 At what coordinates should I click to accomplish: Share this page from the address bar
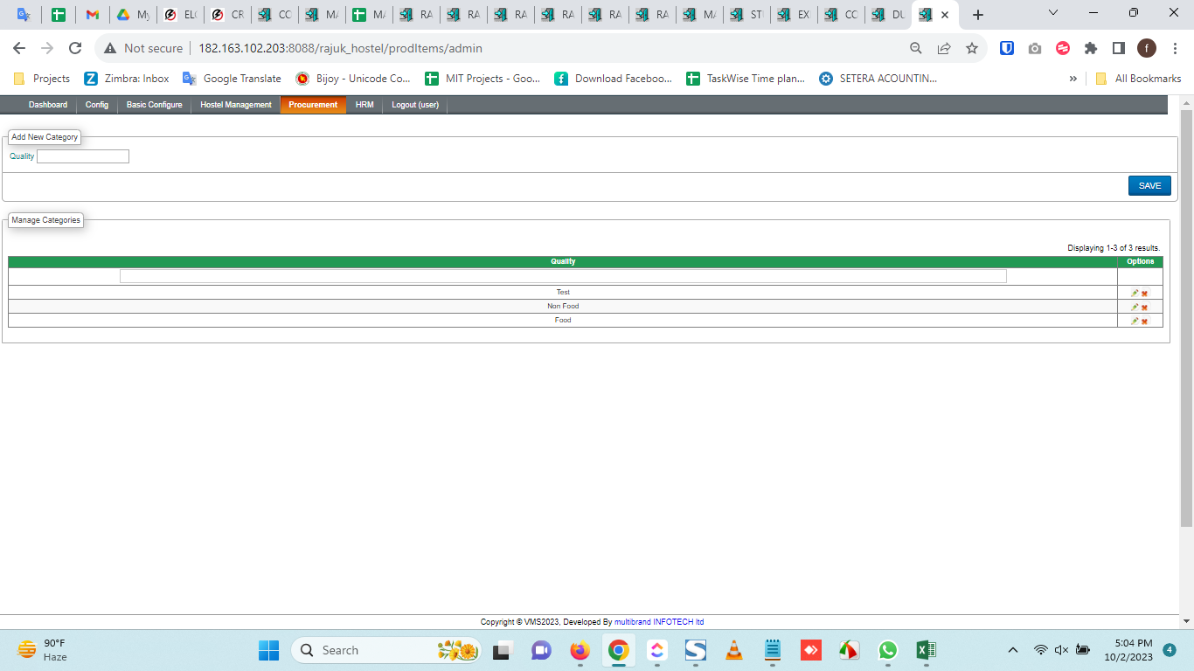(x=944, y=48)
